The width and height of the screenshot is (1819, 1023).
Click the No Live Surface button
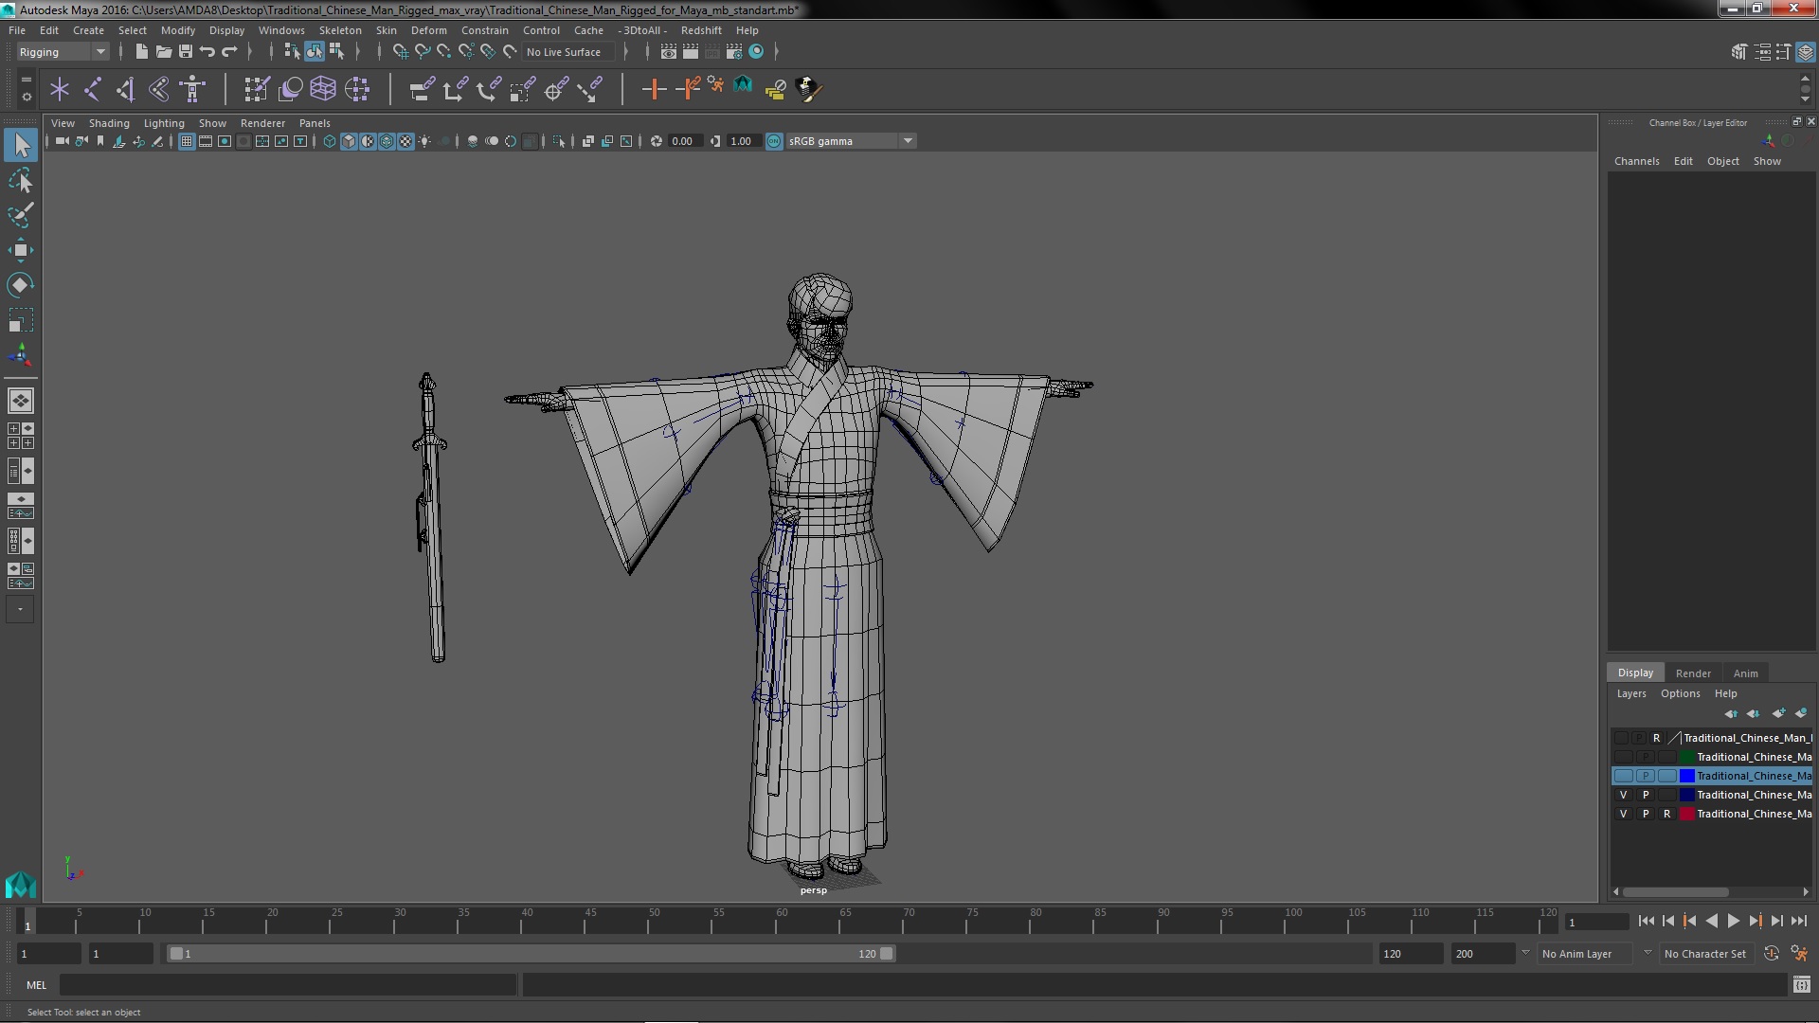coord(563,52)
